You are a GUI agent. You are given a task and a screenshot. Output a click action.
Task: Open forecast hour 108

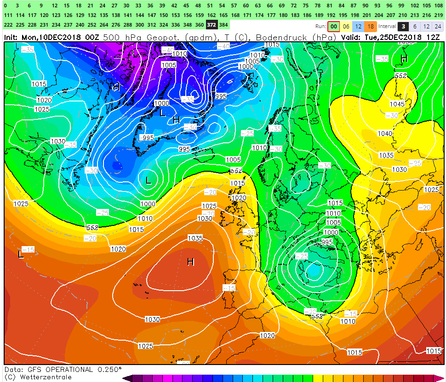pyautogui.click(x=438, y=6)
